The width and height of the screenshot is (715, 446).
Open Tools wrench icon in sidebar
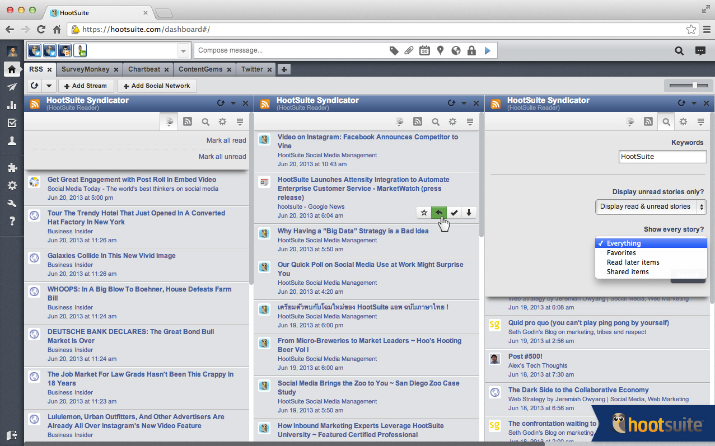pyautogui.click(x=12, y=203)
